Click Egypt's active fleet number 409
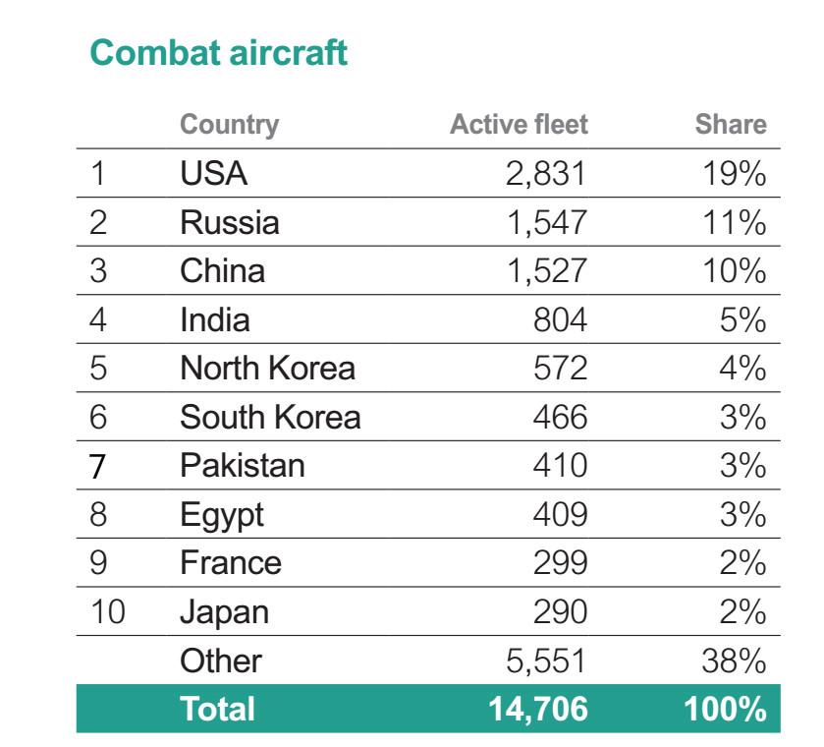 pos(560,514)
